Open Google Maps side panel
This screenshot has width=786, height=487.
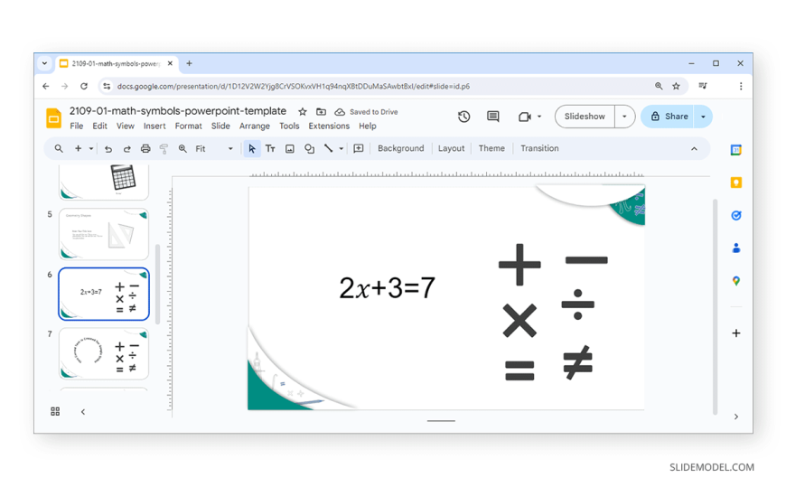tap(736, 281)
